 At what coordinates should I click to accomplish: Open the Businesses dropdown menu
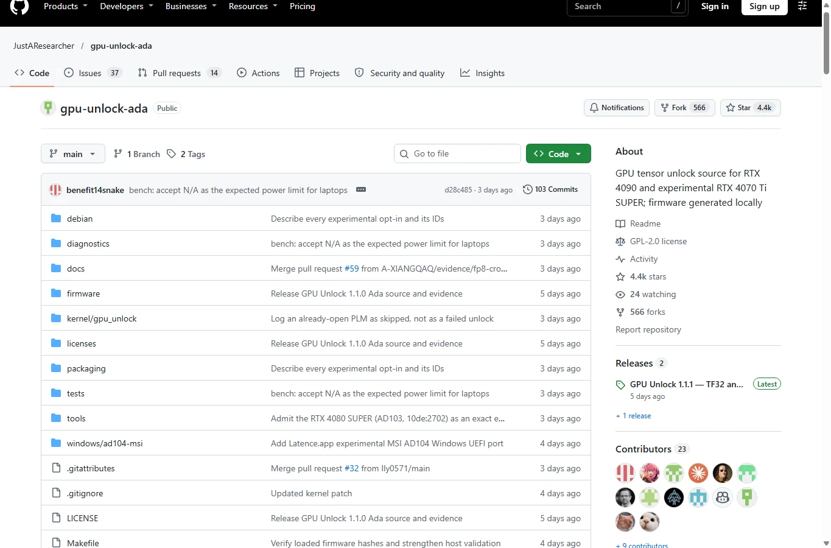[191, 6]
